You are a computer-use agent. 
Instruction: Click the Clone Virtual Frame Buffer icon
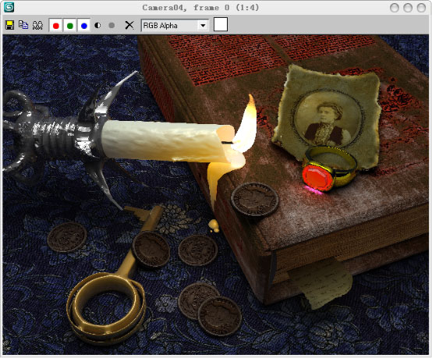[x=23, y=25]
